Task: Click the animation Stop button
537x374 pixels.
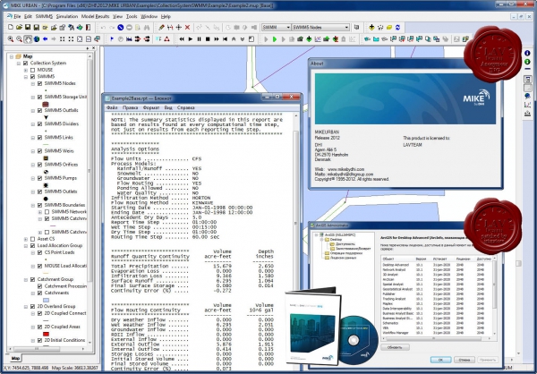Action: point(208,39)
